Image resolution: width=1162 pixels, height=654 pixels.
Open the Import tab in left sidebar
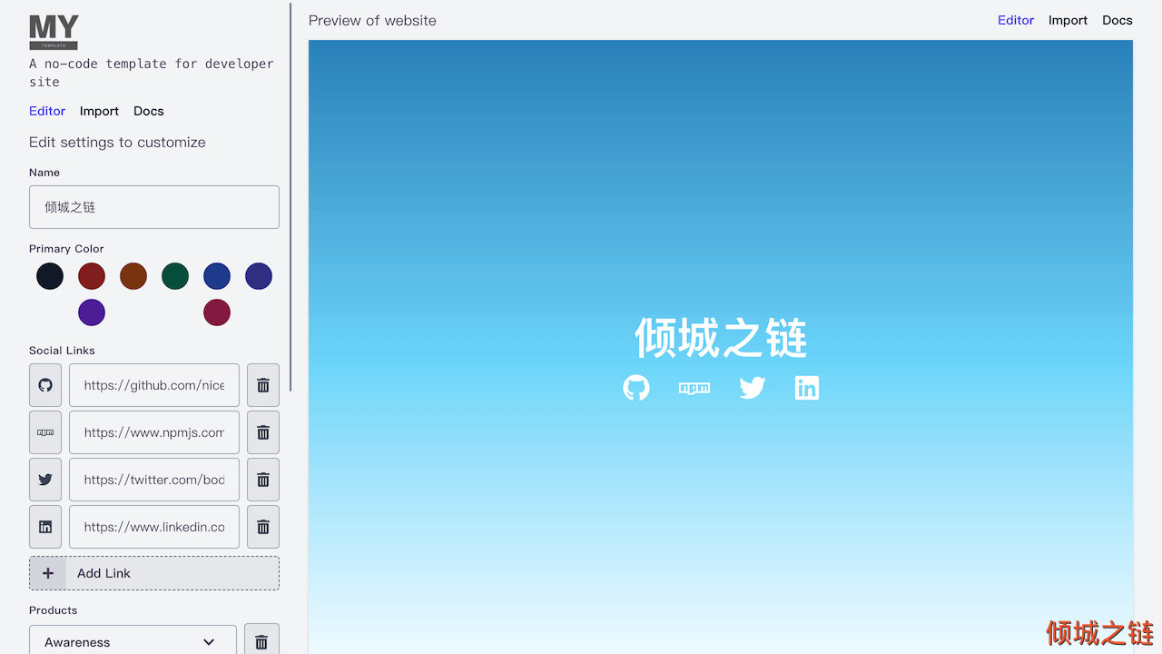(99, 111)
